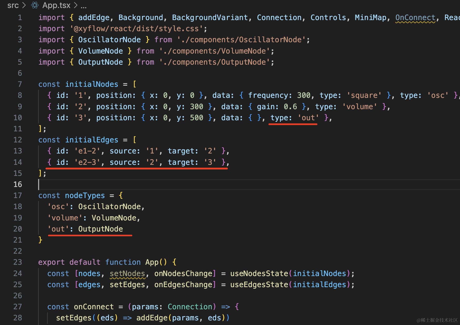
Task: Click addEdge in the import statement
Action: coord(94,18)
